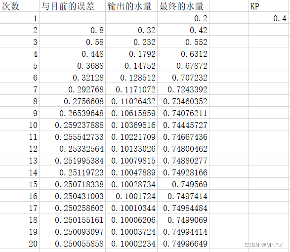Select the cell showing 0.251995384
Image resolution: width=290 pixels, height=252 pixels.
72,160
